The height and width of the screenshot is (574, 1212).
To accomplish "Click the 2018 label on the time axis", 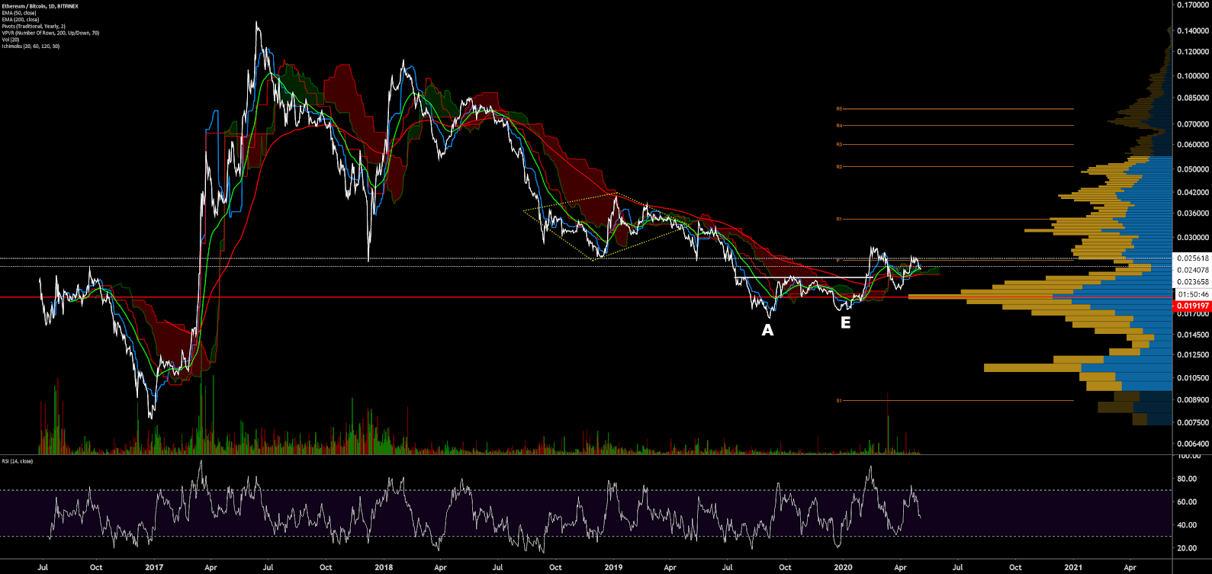I will pos(384,567).
